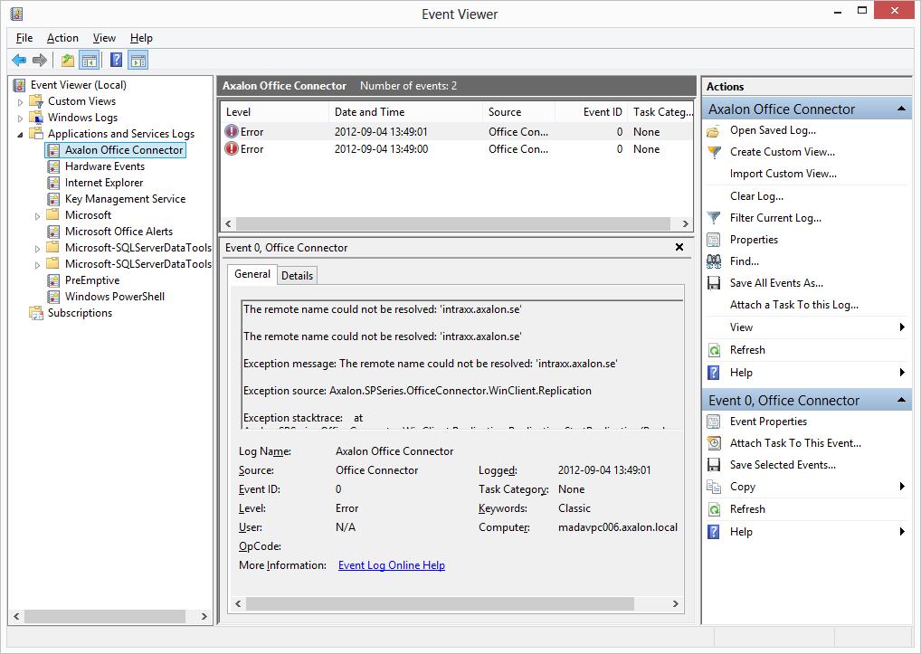Click the Properties icon under Axalon Office Connector
Viewport: 921px width, 654px height.
[714, 240]
